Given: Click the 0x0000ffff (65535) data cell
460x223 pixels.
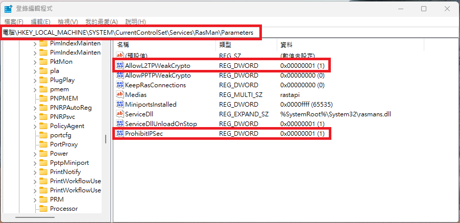Looking at the screenshot, I should pos(306,104).
